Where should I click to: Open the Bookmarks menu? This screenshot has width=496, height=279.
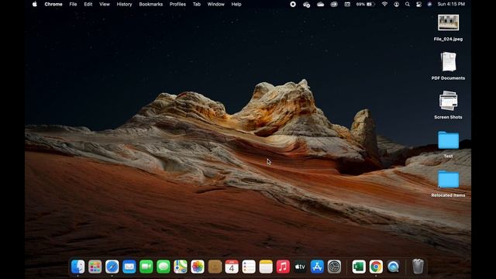tap(151, 4)
